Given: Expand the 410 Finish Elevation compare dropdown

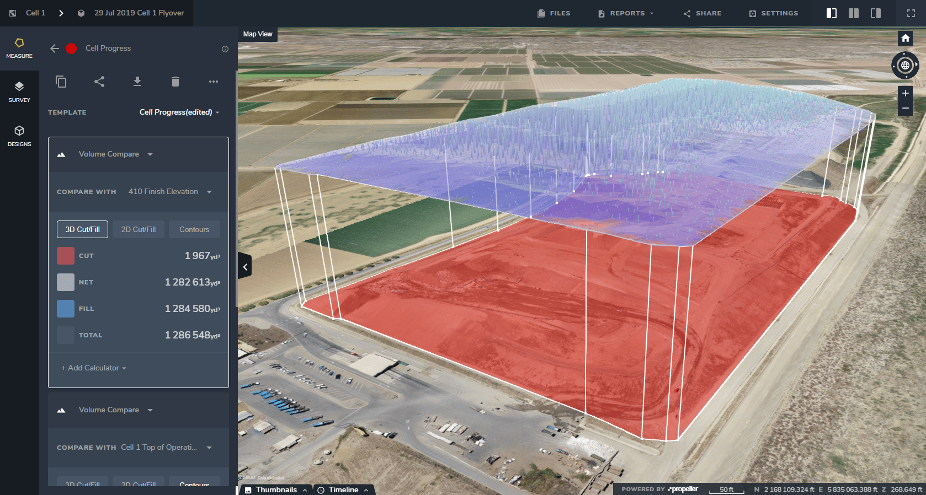Looking at the screenshot, I should pos(170,192).
